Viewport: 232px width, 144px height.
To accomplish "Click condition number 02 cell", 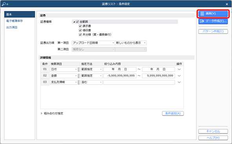I will click(45, 76).
